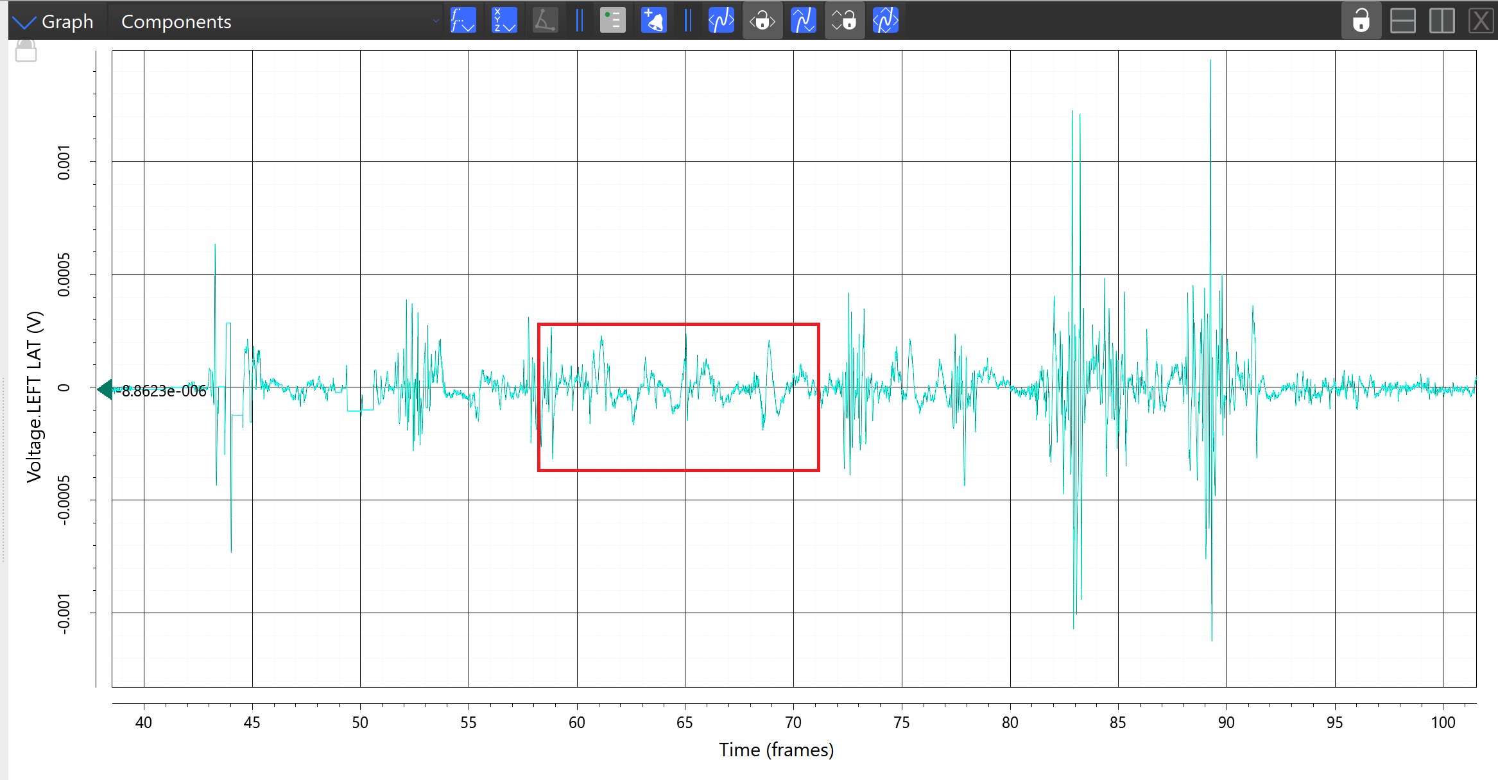Click the Graph view label
Viewport: 1498px width, 780px height.
67,21
